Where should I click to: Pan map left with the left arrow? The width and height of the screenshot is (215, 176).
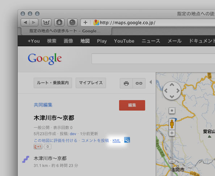(x=166, y=91)
